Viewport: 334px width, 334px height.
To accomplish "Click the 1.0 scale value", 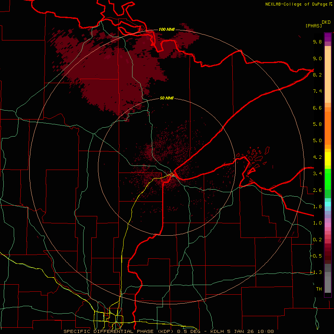I will point(317,223).
